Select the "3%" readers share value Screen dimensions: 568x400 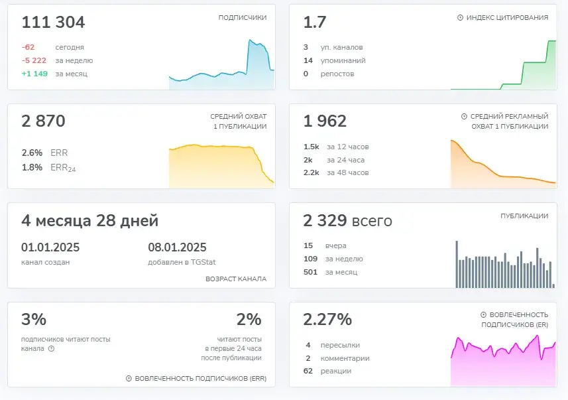tap(34, 320)
